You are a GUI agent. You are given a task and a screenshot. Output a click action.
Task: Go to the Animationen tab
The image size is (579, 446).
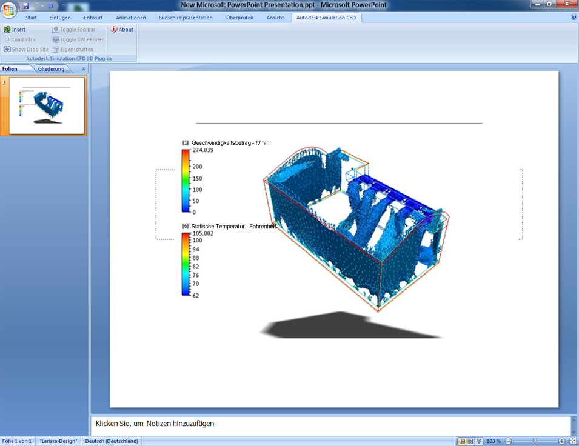[x=131, y=18]
